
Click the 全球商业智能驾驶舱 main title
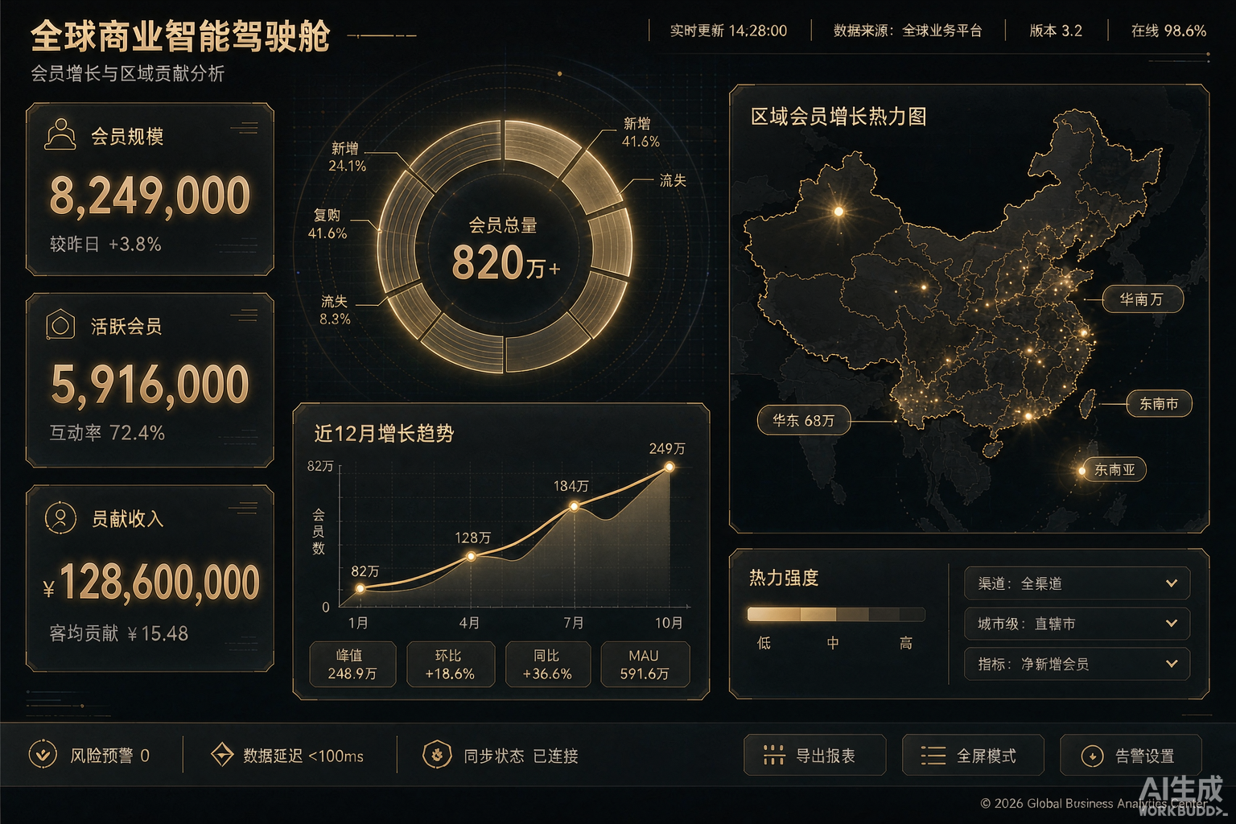pos(181,36)
